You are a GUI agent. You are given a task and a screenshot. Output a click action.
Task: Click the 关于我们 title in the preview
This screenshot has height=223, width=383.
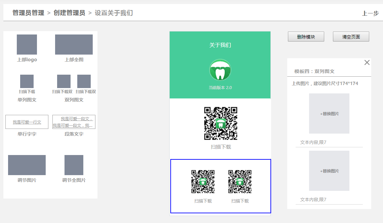click(220, 45)
